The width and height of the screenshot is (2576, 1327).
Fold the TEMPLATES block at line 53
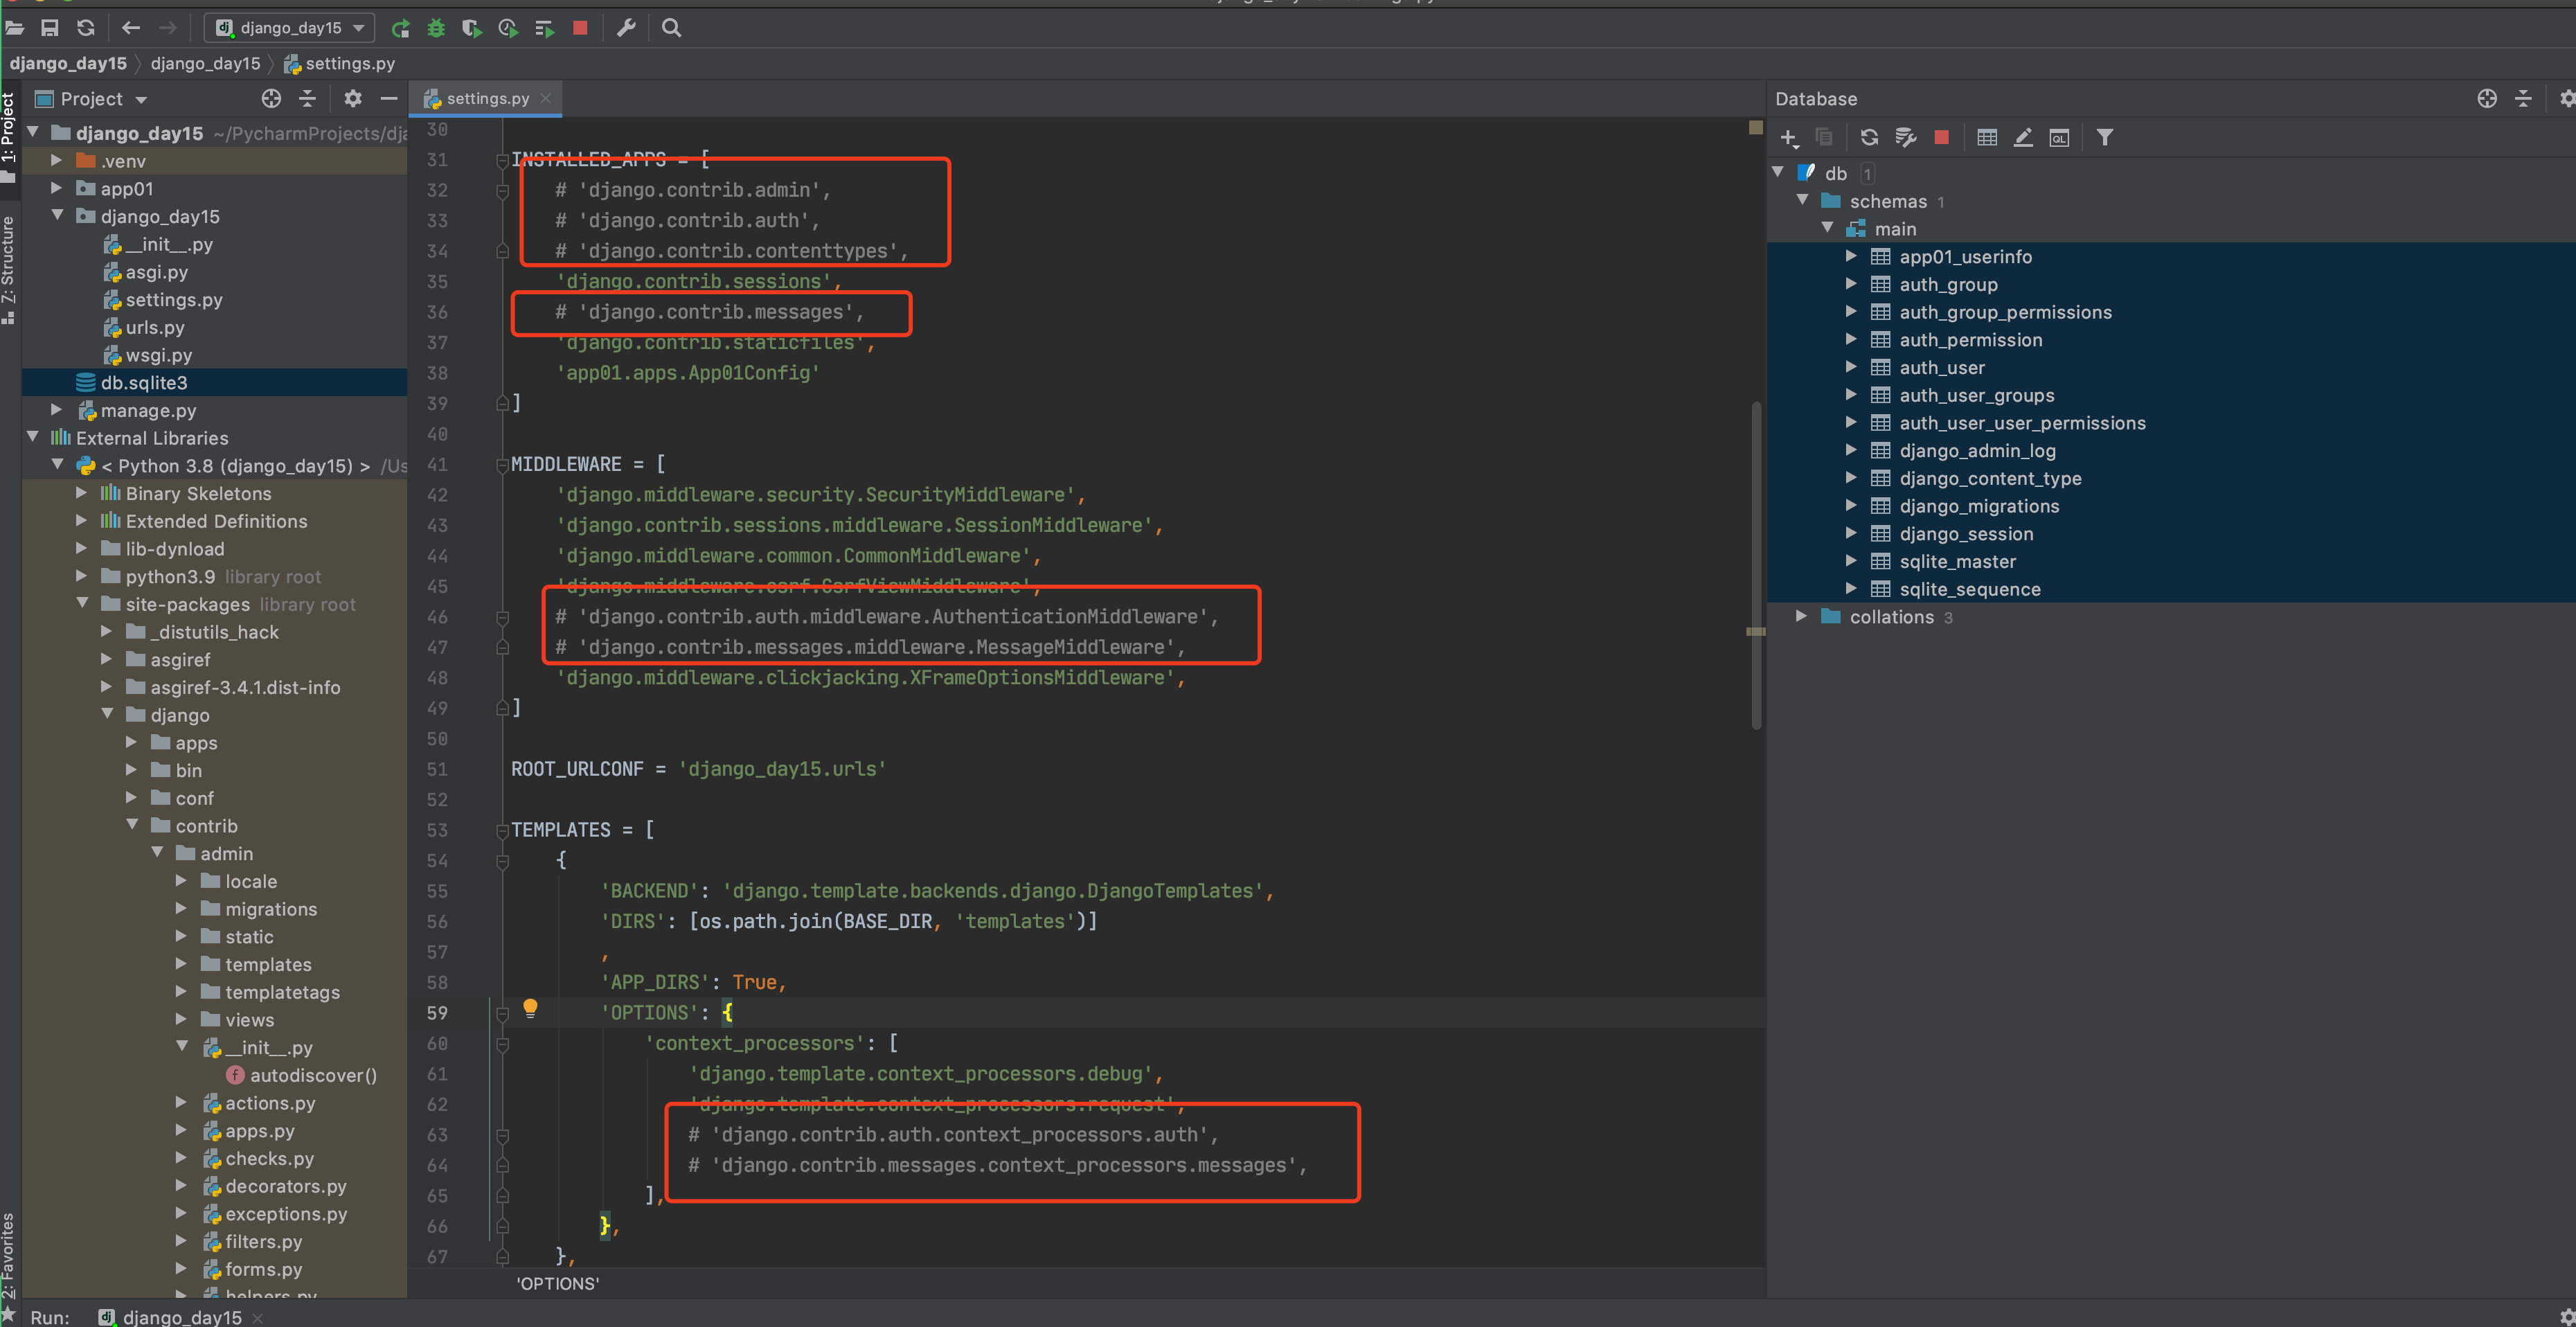point(502,830)
